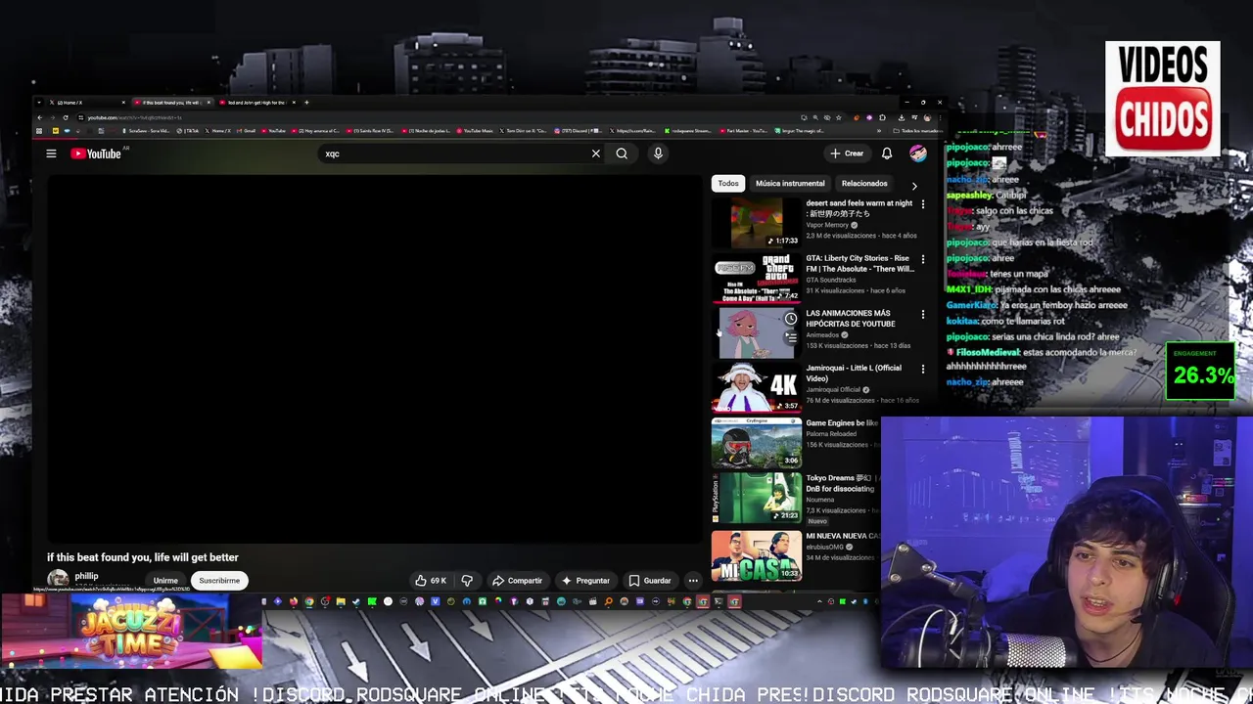Open the GTA Soundtracks channel name

pos(830,280)
